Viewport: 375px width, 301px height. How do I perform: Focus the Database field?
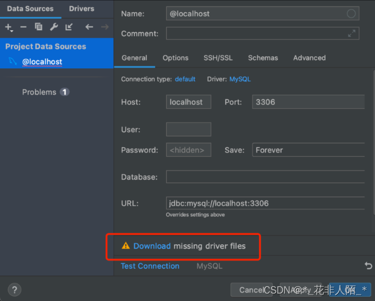point(265,177)
